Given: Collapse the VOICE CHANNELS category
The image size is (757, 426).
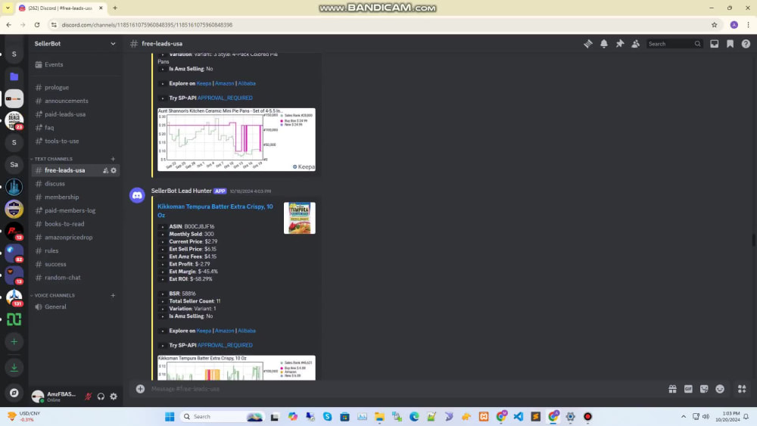Looking at the screenshot, I should 53,295.
